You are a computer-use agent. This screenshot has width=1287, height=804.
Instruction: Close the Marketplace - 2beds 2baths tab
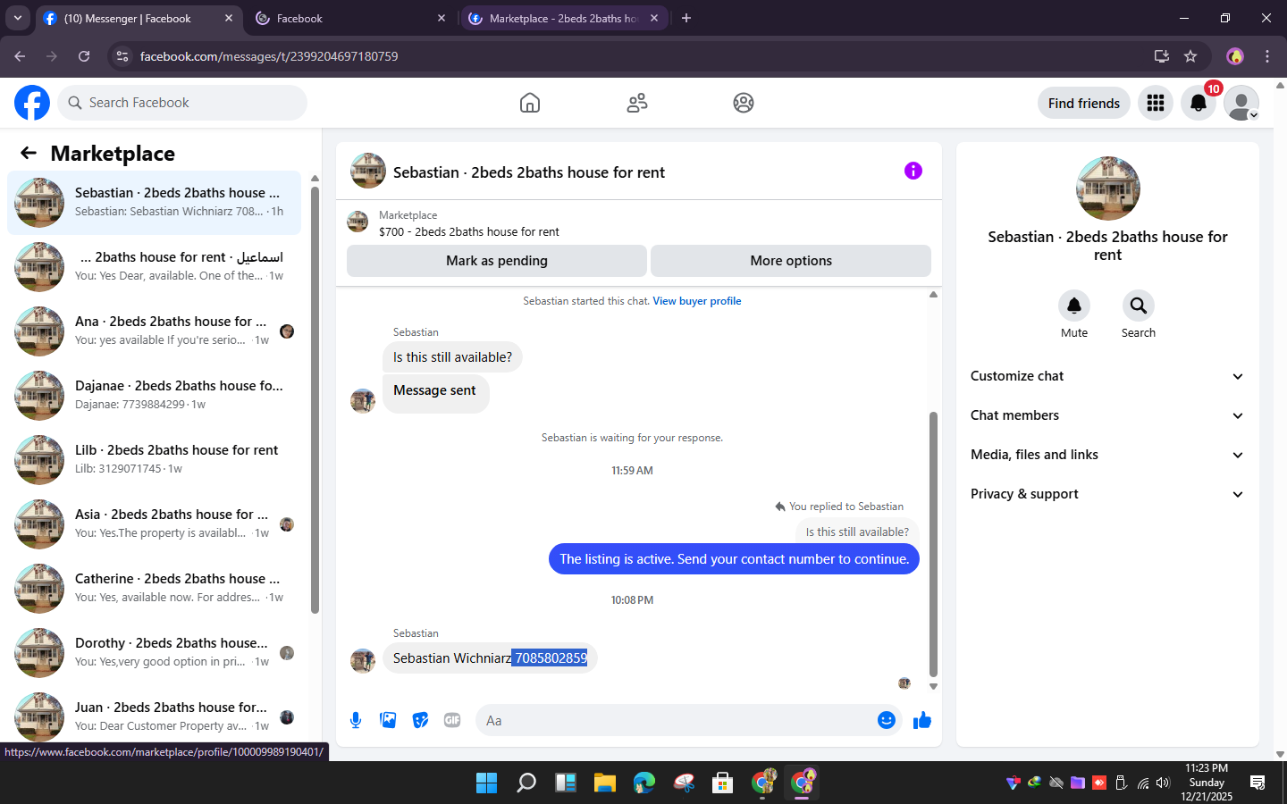pyautogui.click(x=654, y=18)
